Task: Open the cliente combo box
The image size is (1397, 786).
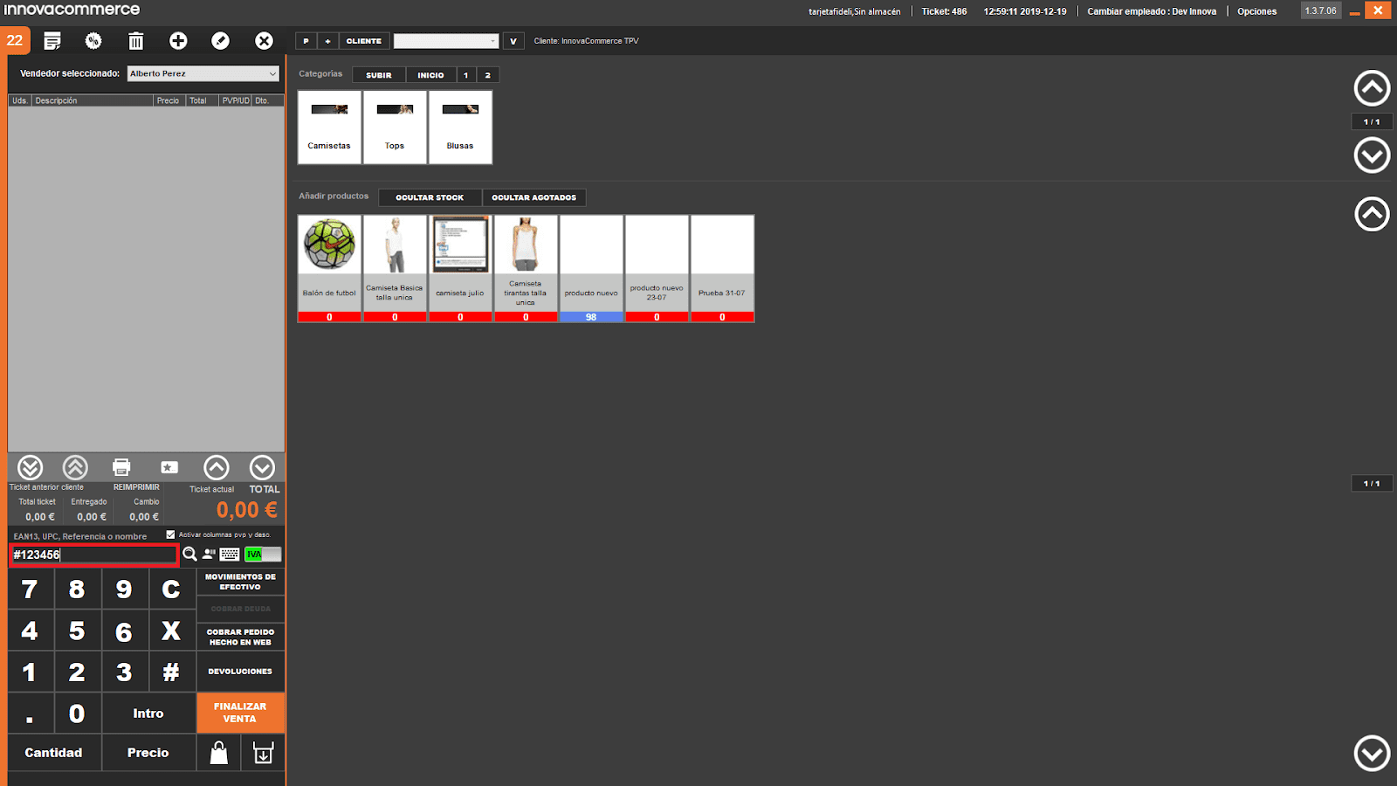Action: (445, 41)
